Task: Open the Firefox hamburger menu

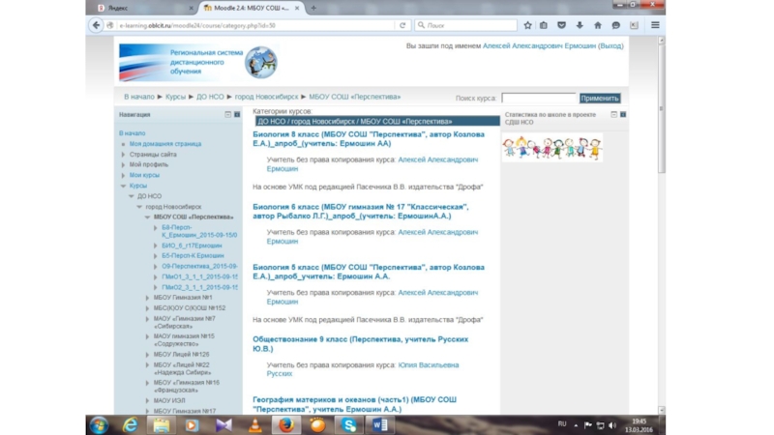Action: point(655,25)
